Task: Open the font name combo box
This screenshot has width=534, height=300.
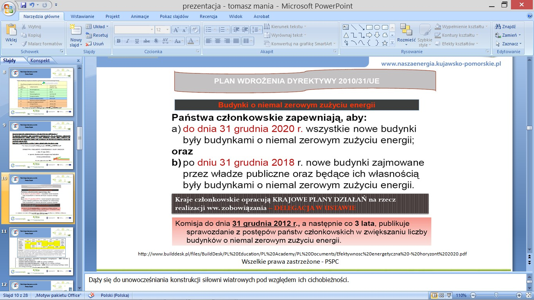Action: pos(134,30)
